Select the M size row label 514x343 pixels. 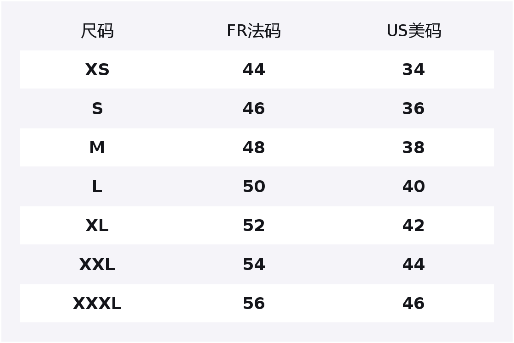tap(97, 148)
